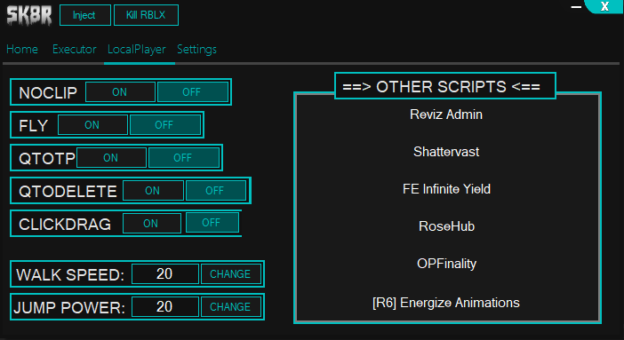Click the Inject button
The height and width of the screenshot is (340, 624).
pos(85,15)
